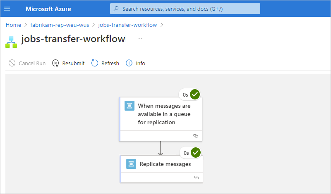Click the 0s duration on Replicate messages

tap(186, 153)
